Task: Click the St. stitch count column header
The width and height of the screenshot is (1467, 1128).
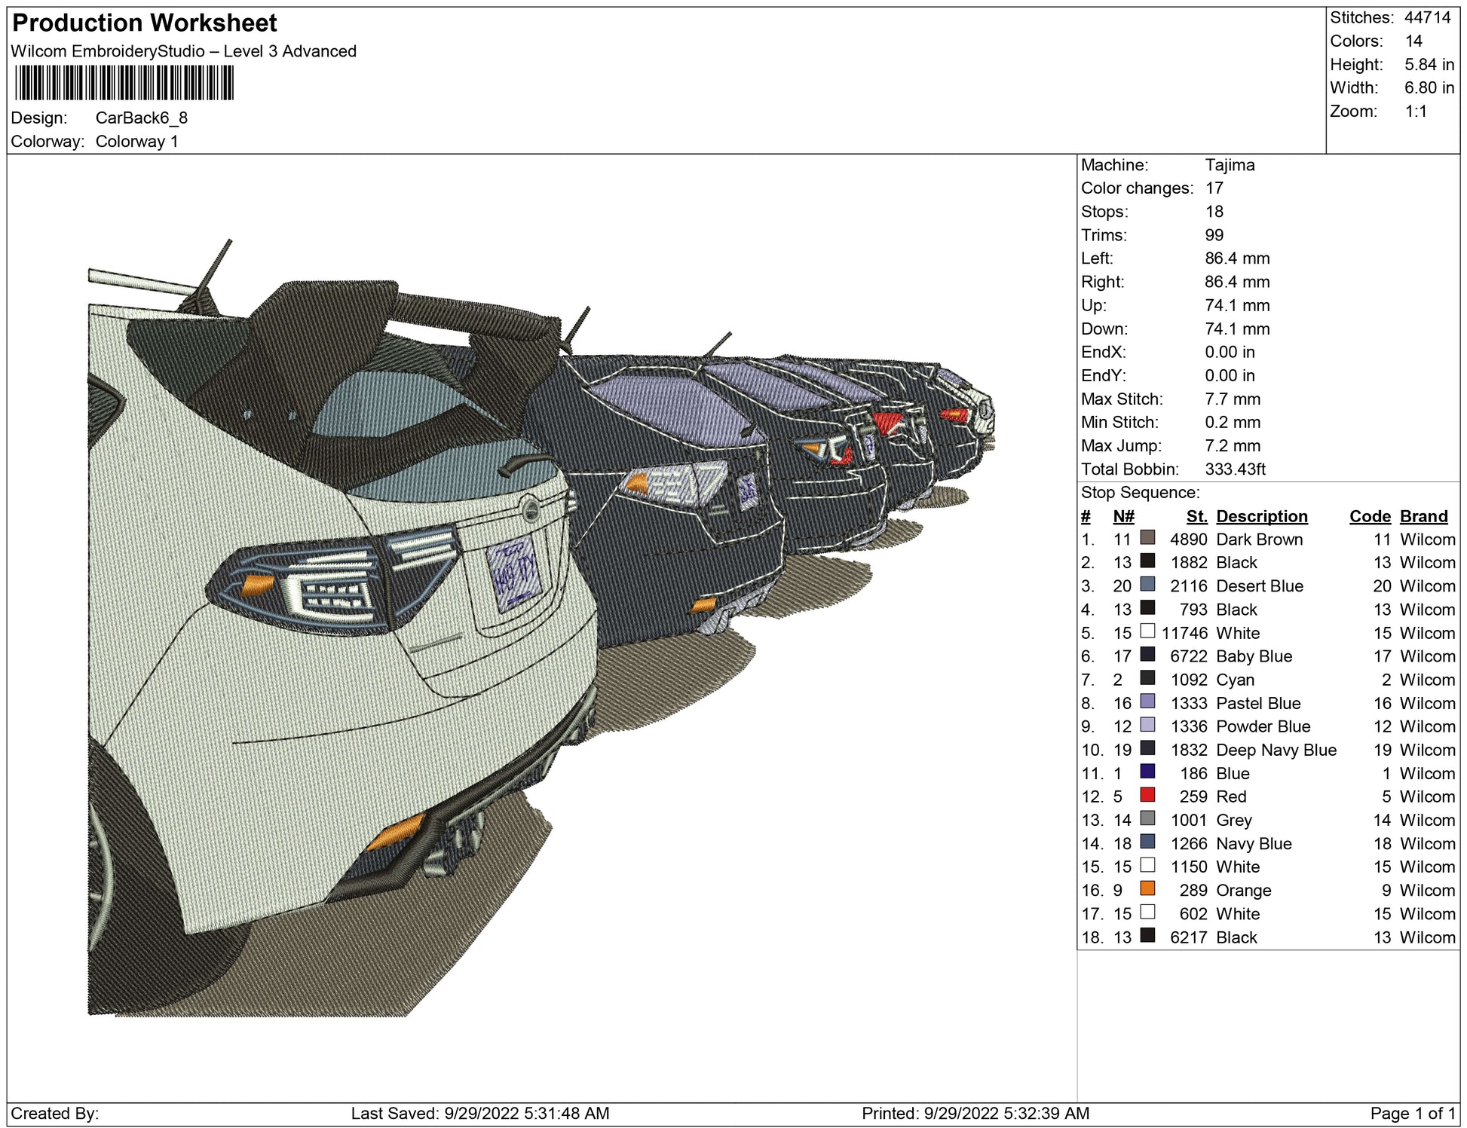Action: (1196, 516)
